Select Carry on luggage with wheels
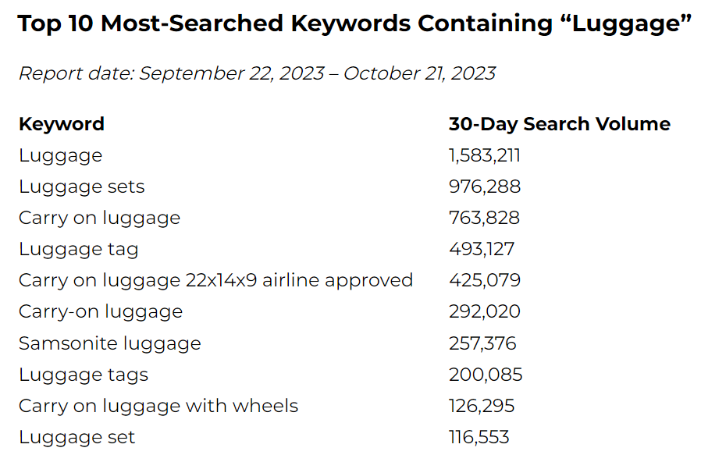Image resolution: width=701 pixels, height=462 pixels. [158, 406]
